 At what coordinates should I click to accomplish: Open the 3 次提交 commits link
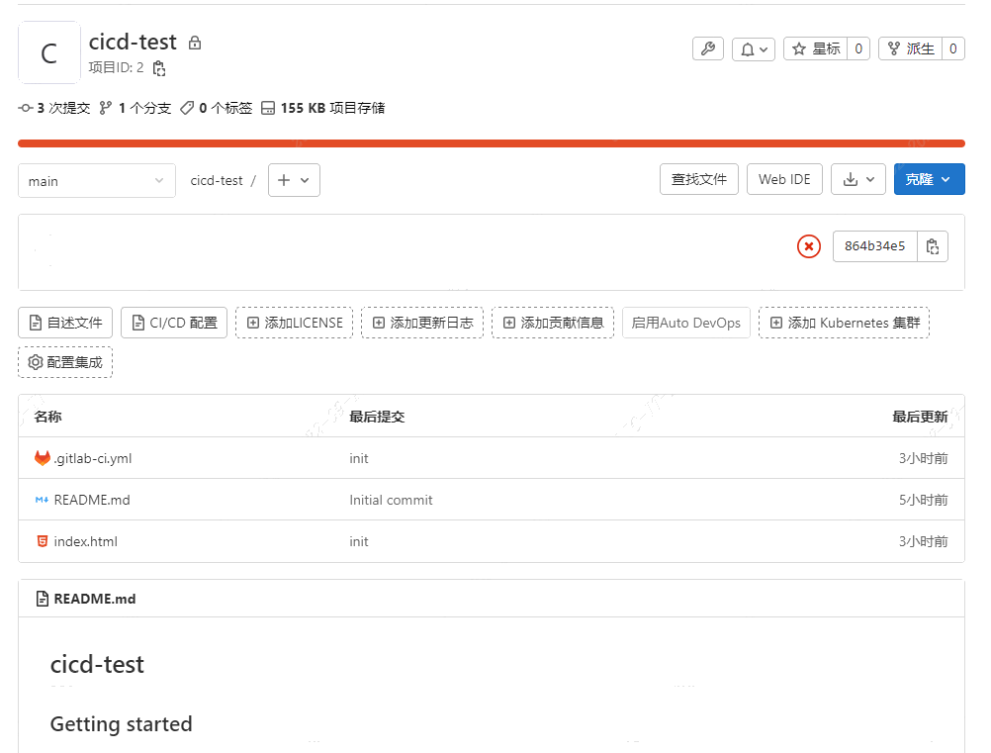(54, 108)
